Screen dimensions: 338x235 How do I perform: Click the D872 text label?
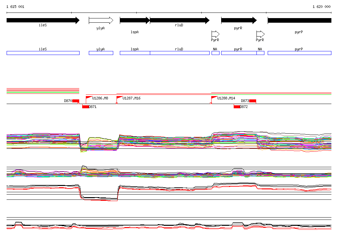tap(244, 107)
